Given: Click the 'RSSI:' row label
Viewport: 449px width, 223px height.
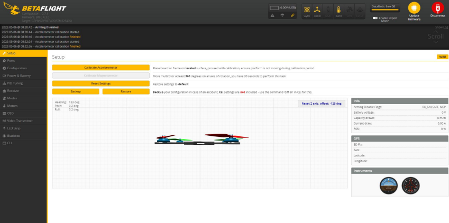Looking at the screenshot, I should pos(357,129).
